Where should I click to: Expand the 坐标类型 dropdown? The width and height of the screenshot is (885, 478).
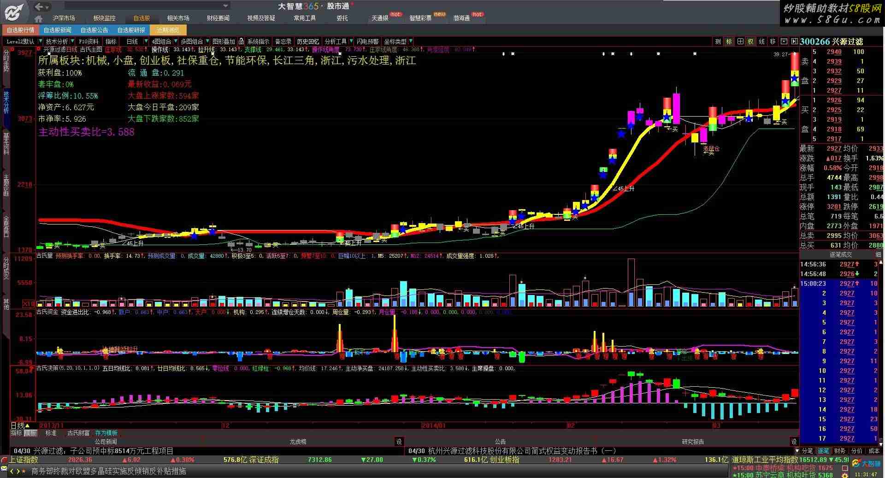click(x=411, y=41)
